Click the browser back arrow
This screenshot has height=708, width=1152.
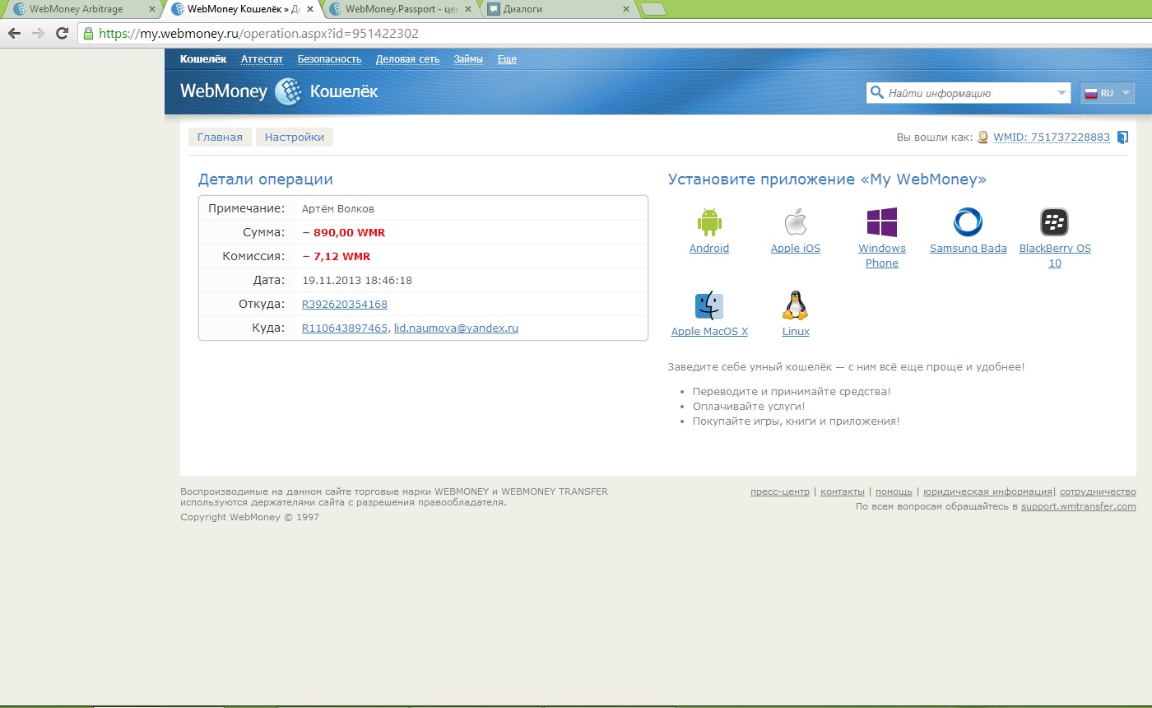click(14, 34)
